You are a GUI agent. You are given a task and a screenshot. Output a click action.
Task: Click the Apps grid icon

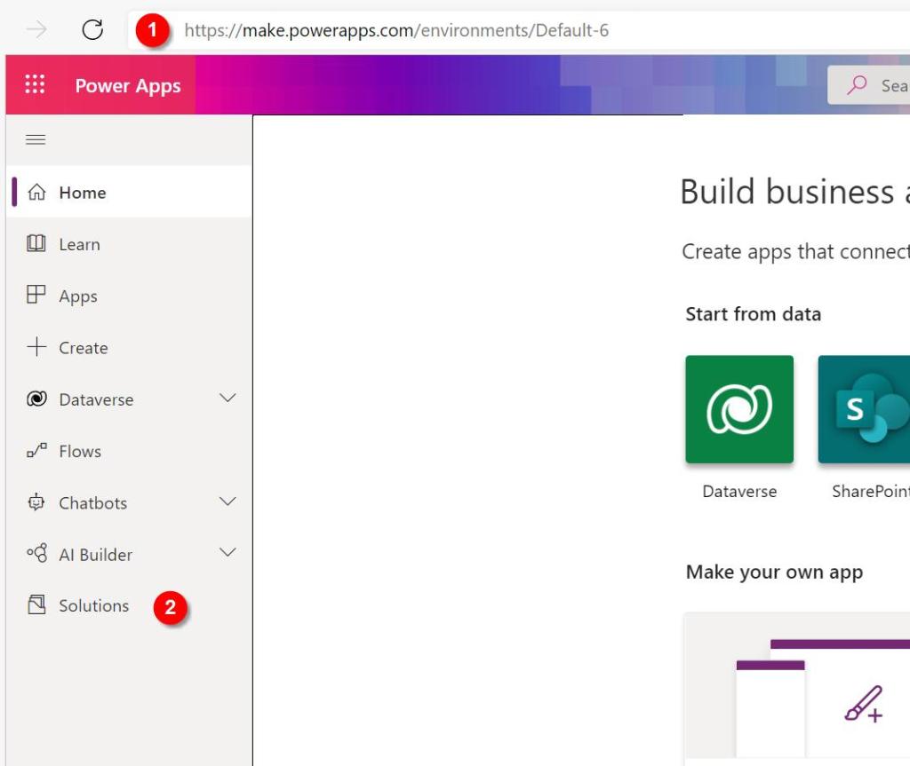point(36,296)
